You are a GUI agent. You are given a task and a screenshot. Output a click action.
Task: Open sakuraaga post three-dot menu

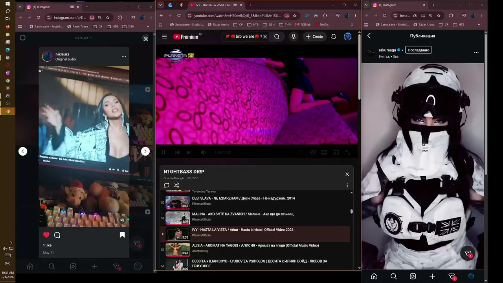pyautogui.click(x=476, y=52)
